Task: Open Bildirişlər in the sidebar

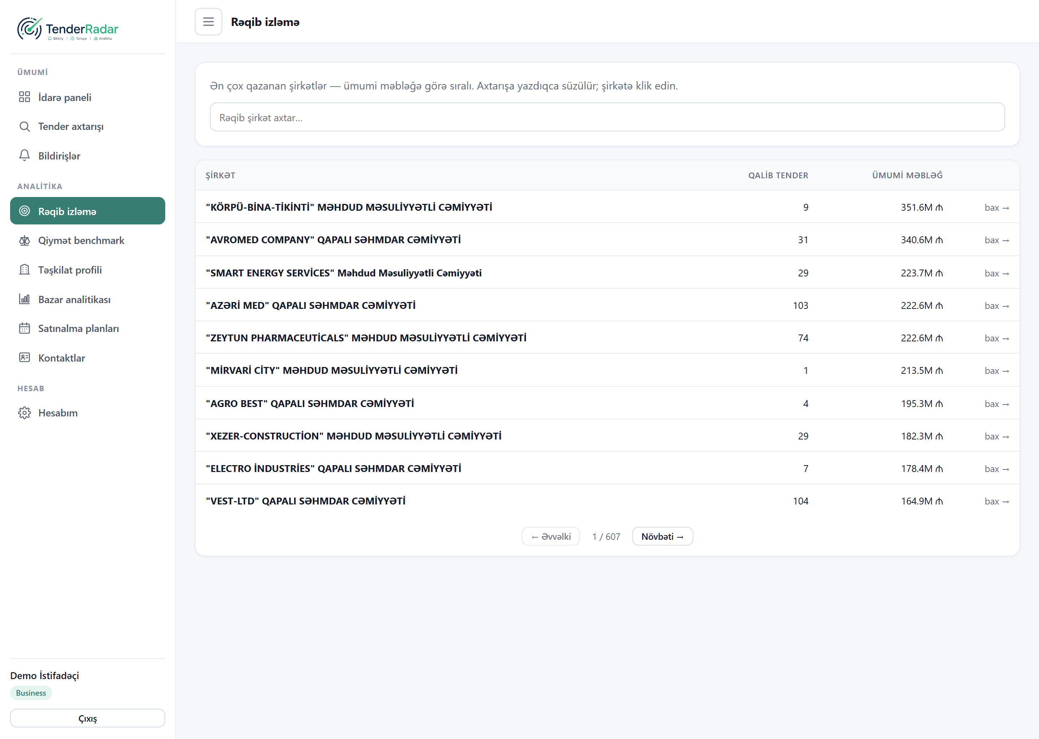Action: [87, 156]
